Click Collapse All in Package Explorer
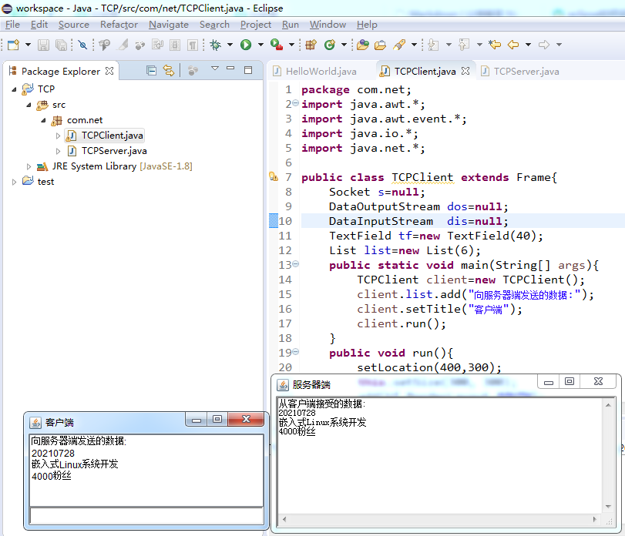Image resolution: width=625 pixels, height=536 pixels. pos(151,71)
